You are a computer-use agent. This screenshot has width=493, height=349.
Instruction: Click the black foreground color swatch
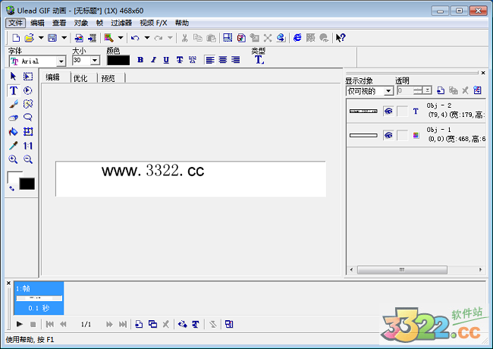point(27,184)
